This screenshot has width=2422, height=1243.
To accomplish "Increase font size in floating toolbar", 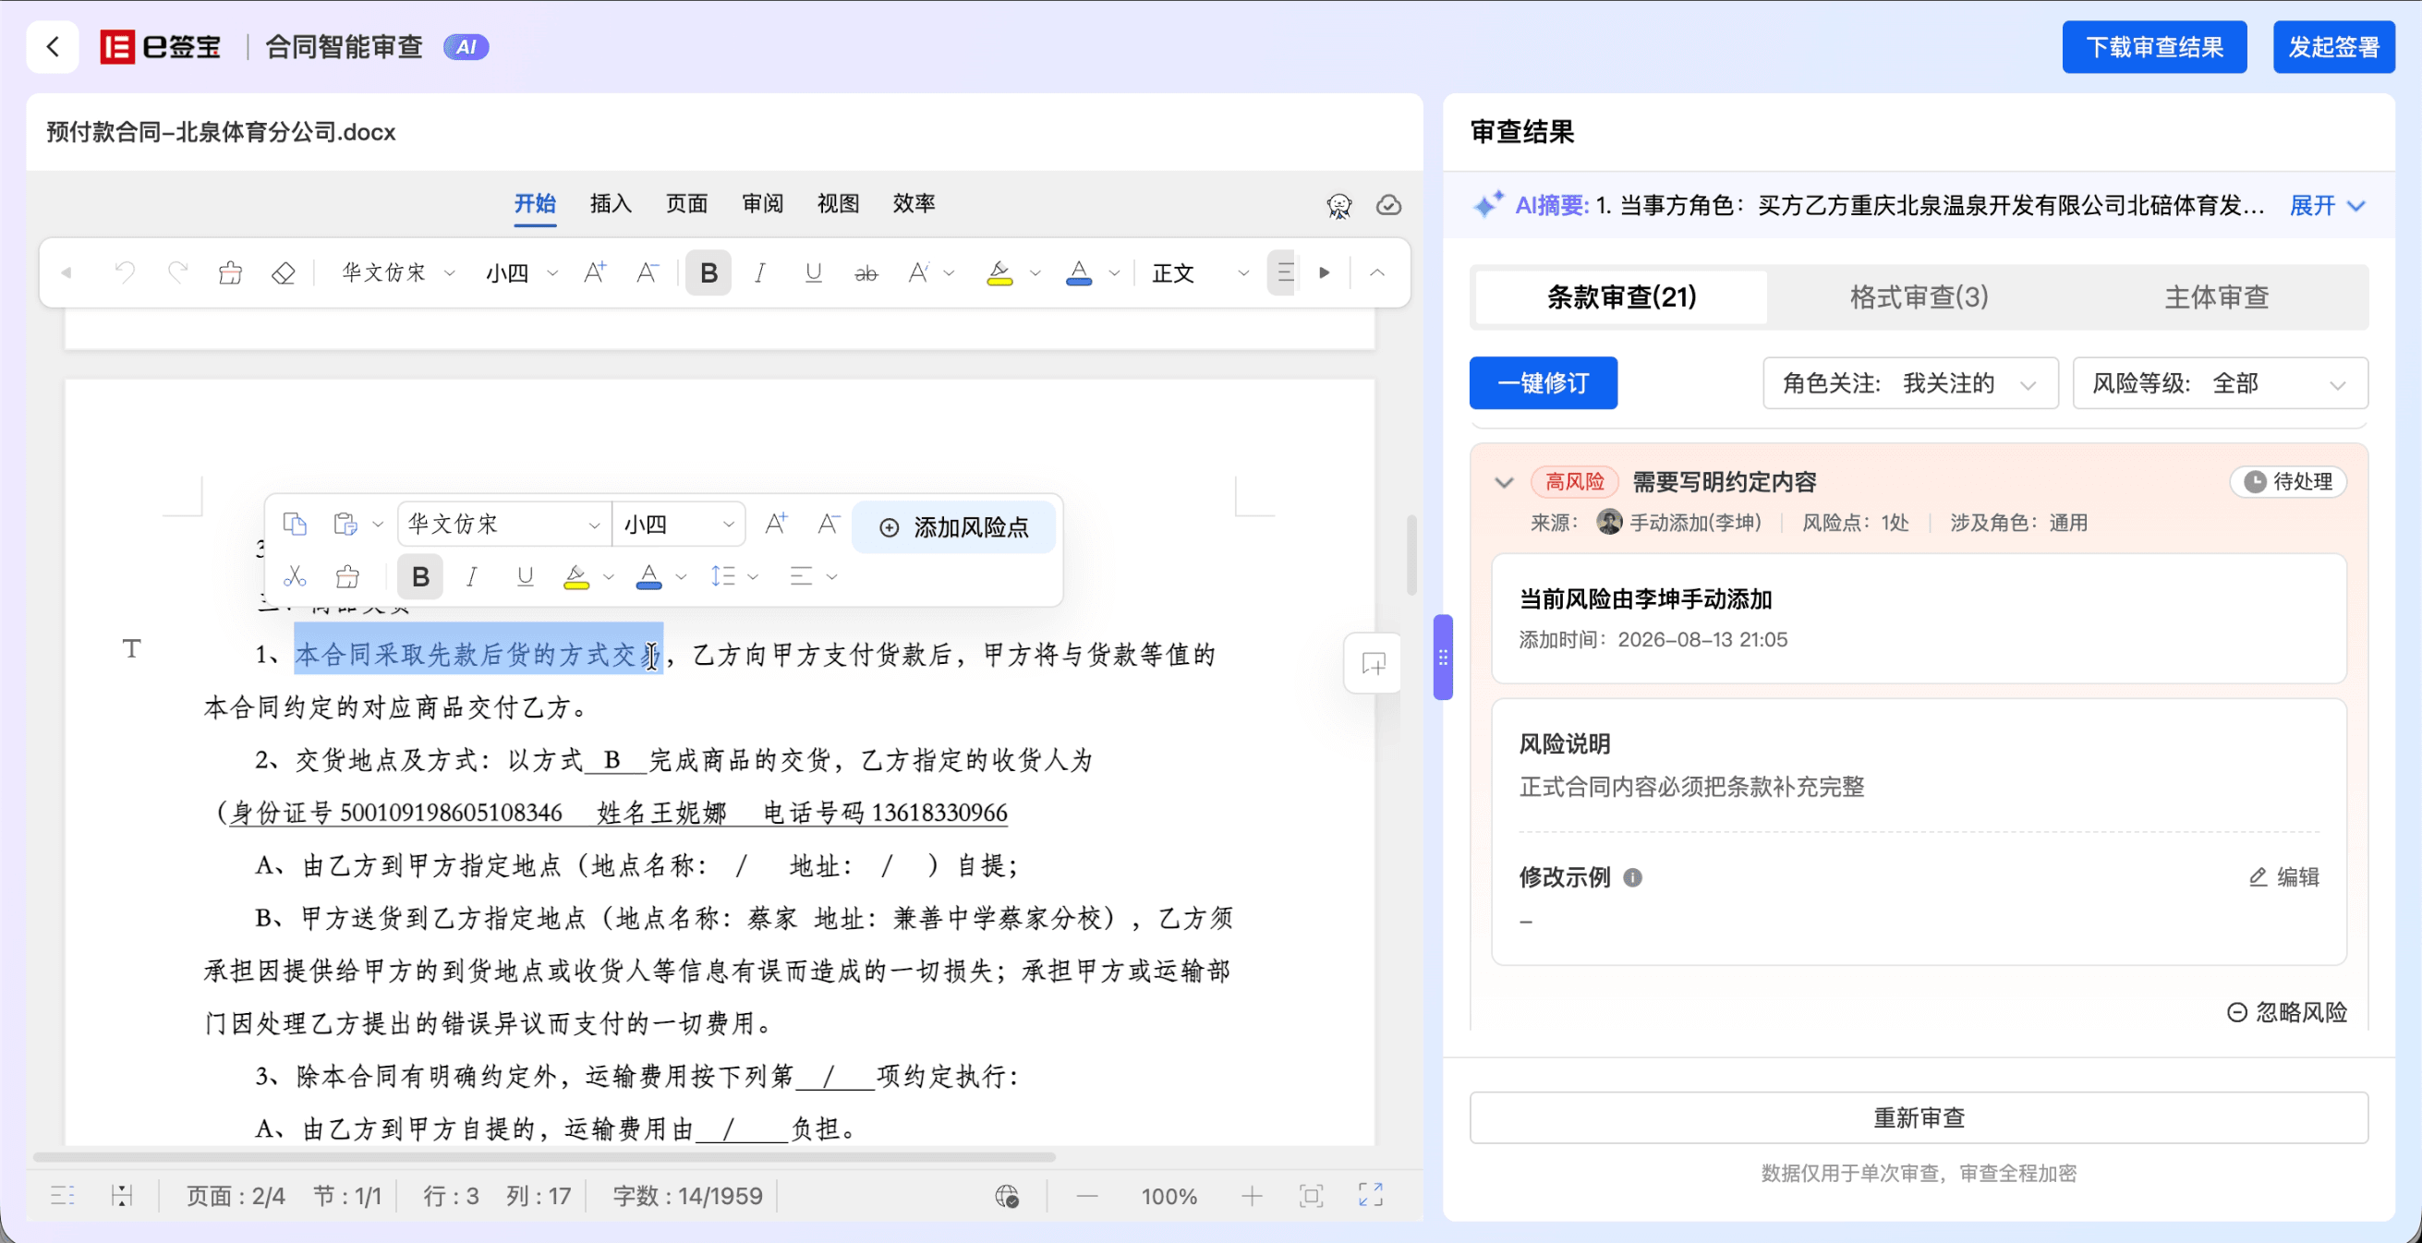I will [776, 524].
